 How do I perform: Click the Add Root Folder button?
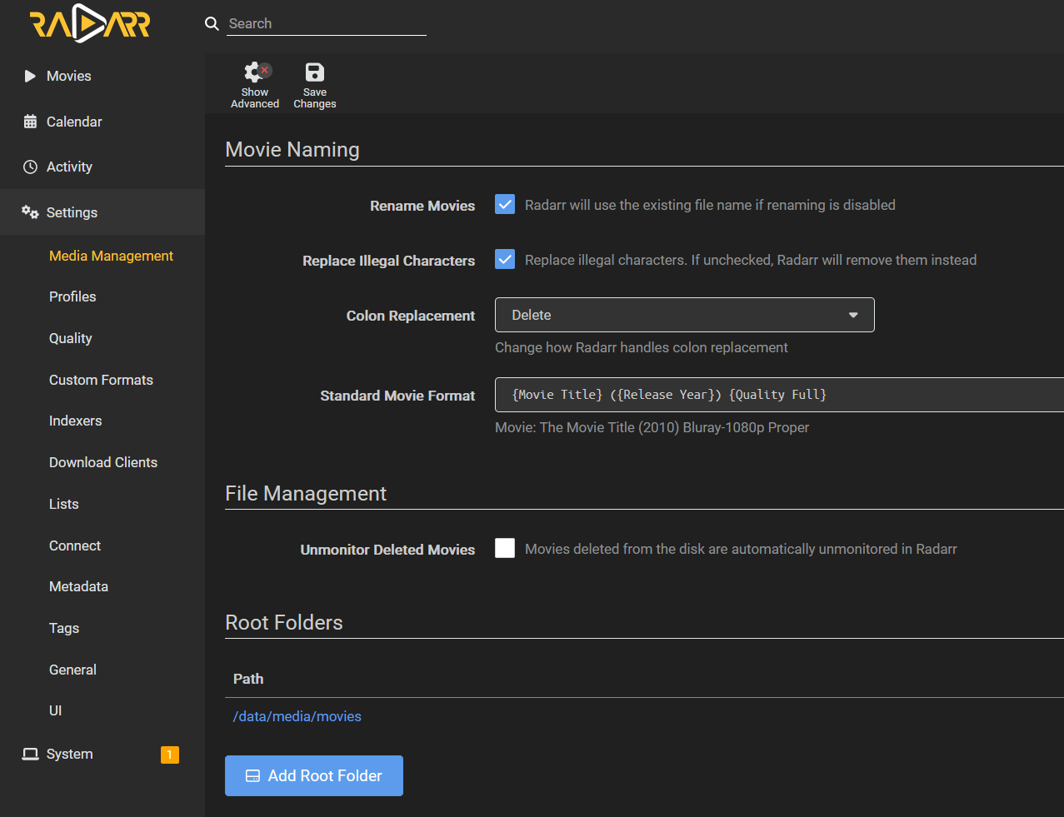click(314, 775)
